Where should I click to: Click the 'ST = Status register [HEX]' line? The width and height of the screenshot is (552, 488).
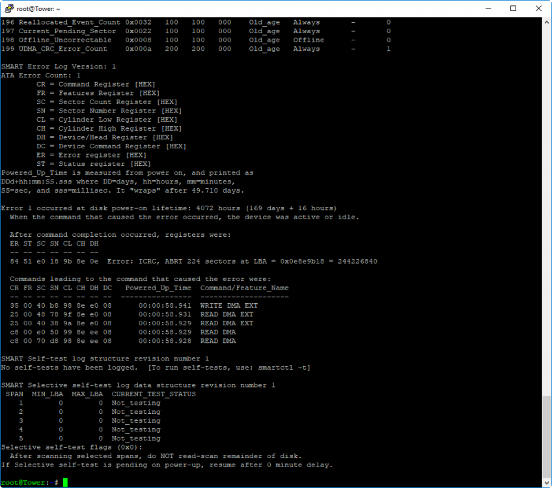coord(94,163)
